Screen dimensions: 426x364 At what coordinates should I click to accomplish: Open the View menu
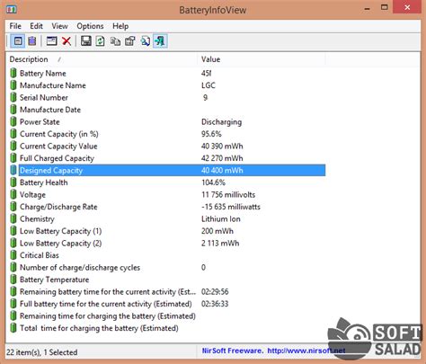click(x=59, y=26)
